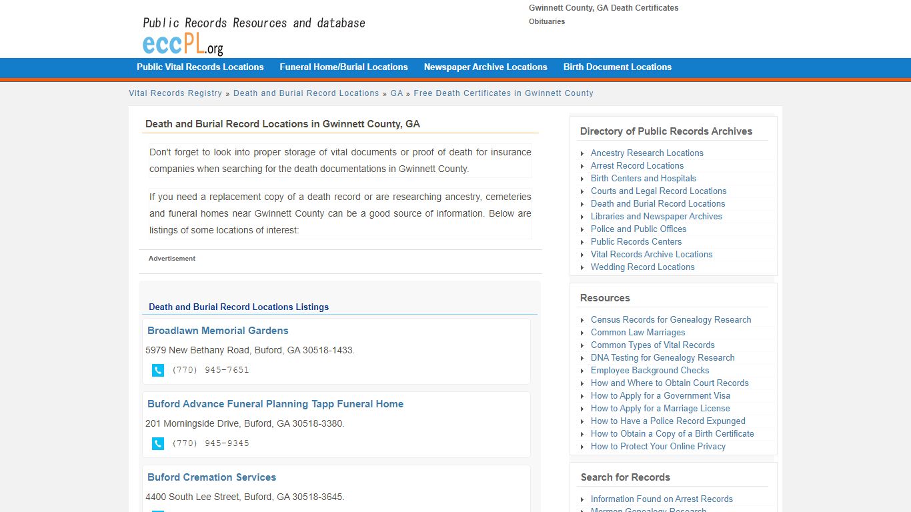Open Wedding Record Locations link

(643, 267)
